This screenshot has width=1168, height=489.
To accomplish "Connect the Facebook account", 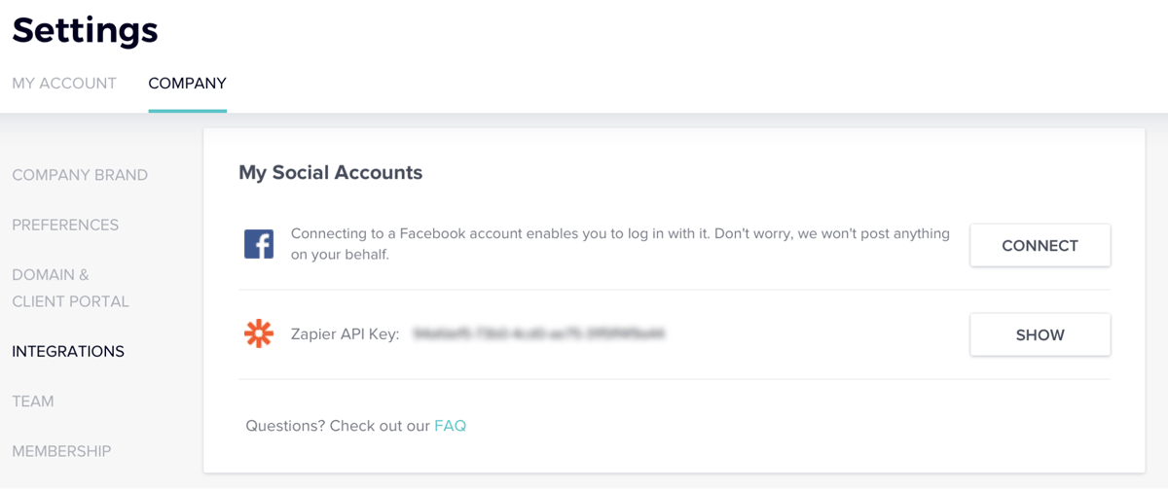I will 1040,246.
